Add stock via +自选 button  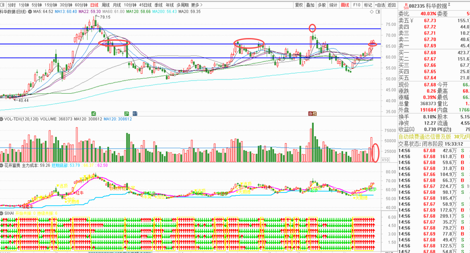(x=380, y=5)
